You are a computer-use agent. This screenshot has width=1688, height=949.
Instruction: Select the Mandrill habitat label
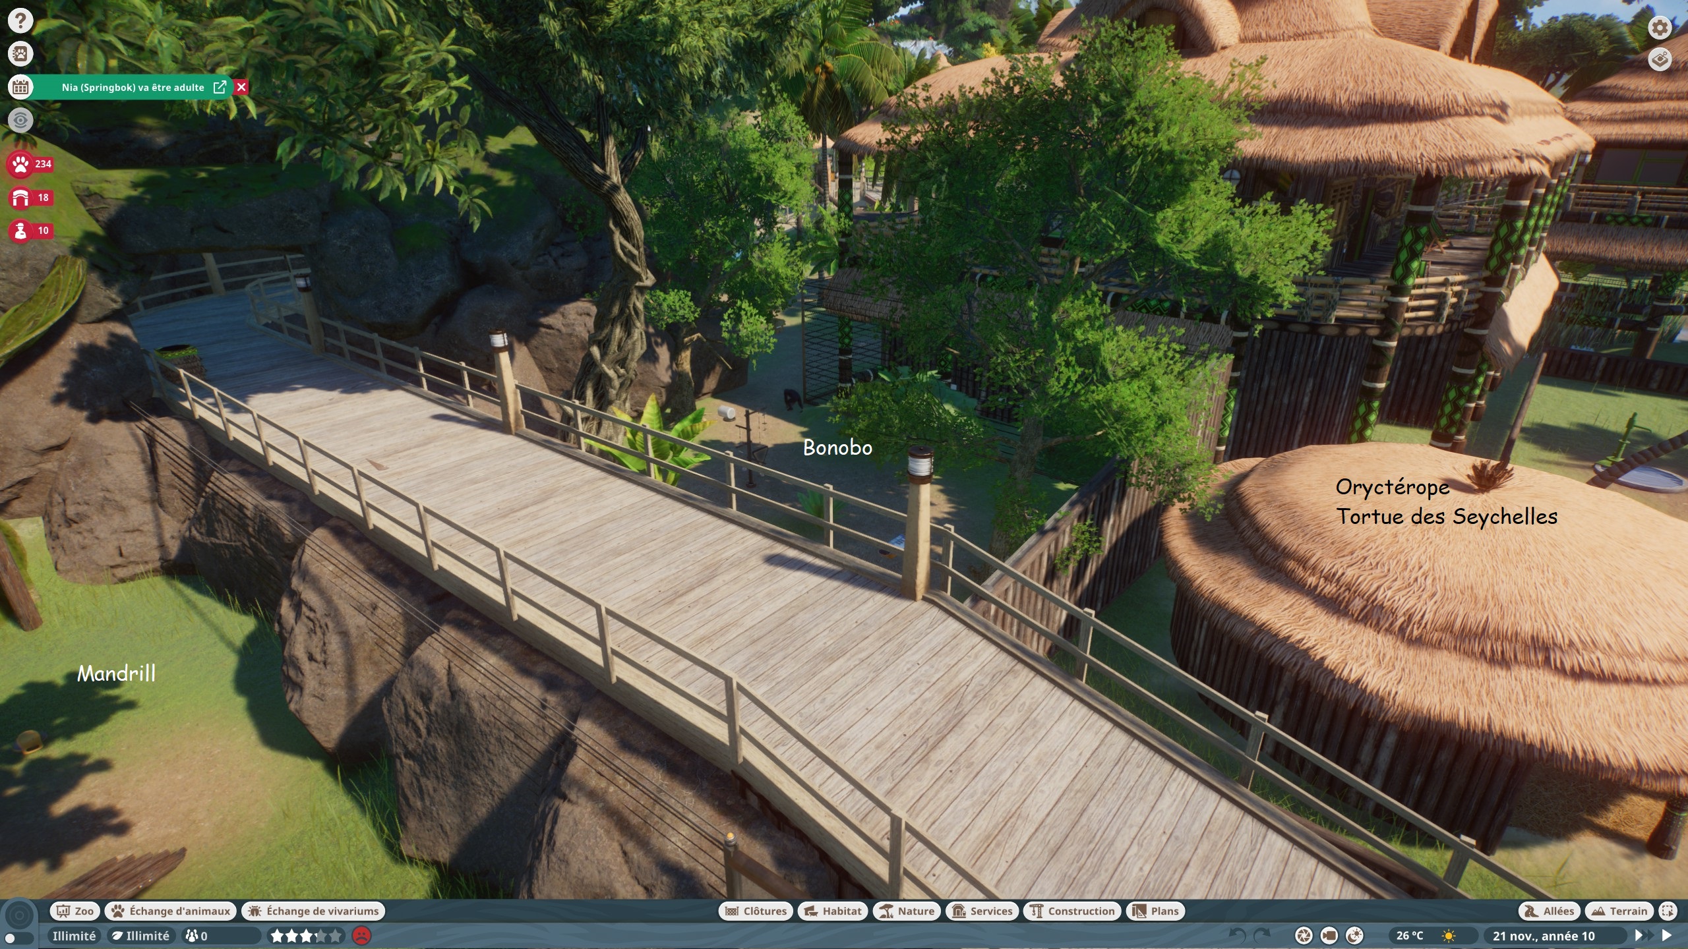coord(117,674)
